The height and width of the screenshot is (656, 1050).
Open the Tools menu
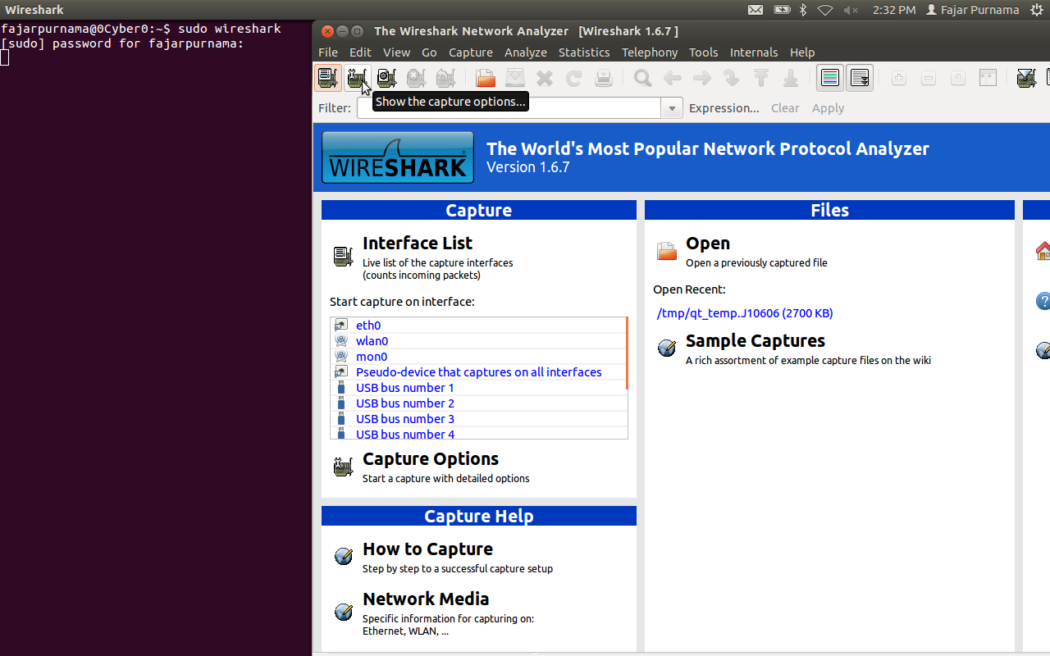(x=704, y=52)
